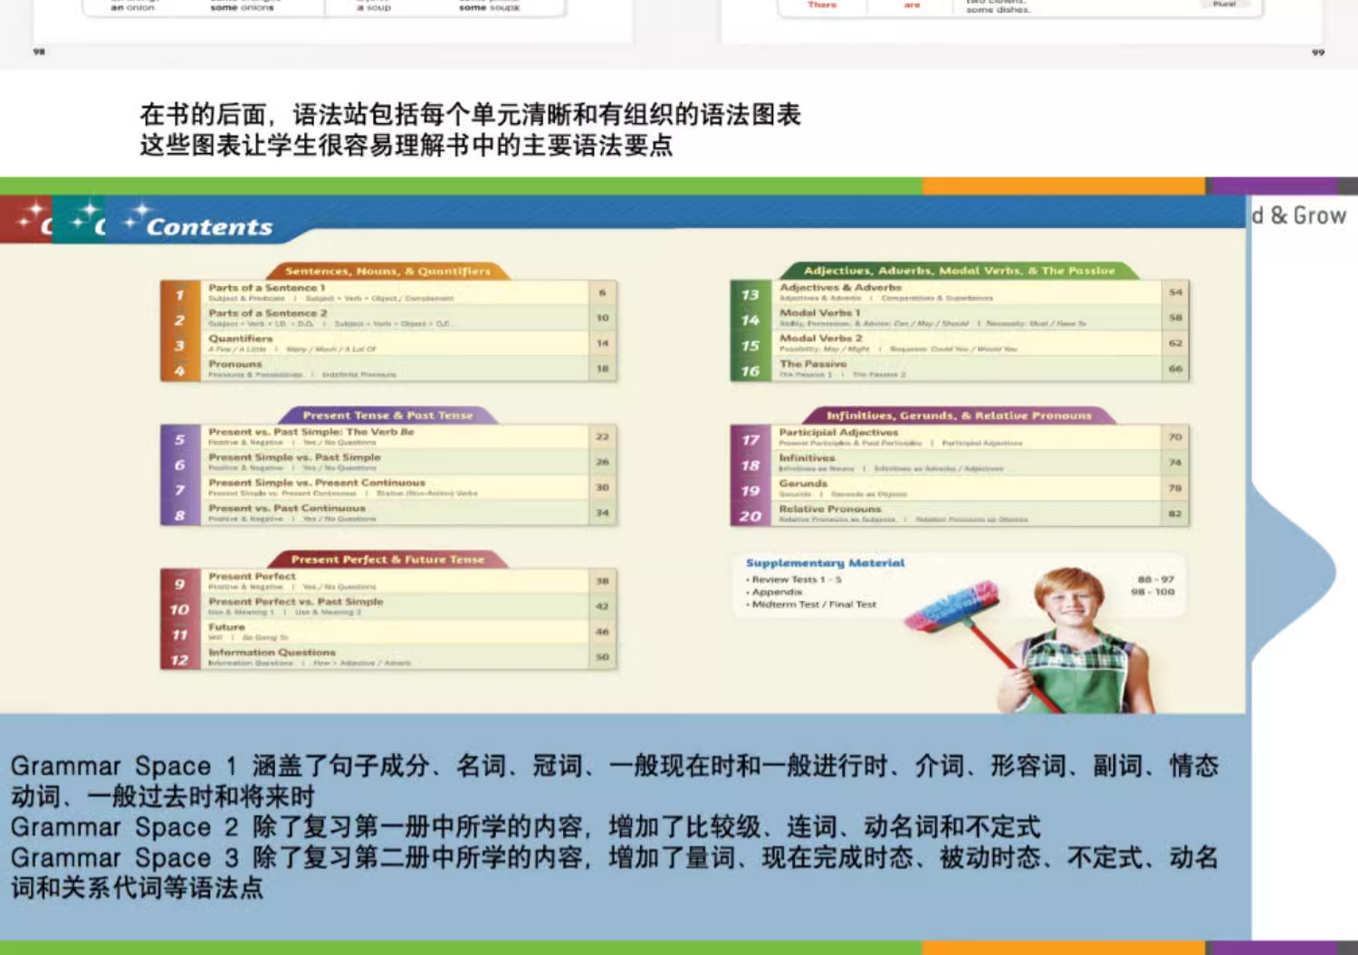Select the "Sentences, Nouns, & Quantifiers" section header
The height and width of the screenshot is (955, 1358).
(x=387, y=271)
